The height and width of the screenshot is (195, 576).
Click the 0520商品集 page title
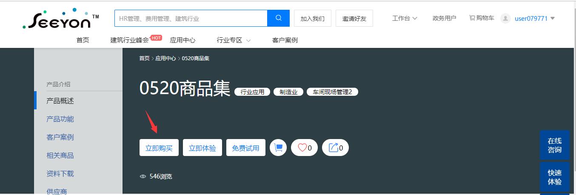[185, 89]
